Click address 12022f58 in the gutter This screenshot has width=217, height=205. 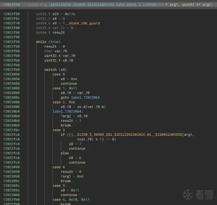[11, 14]
